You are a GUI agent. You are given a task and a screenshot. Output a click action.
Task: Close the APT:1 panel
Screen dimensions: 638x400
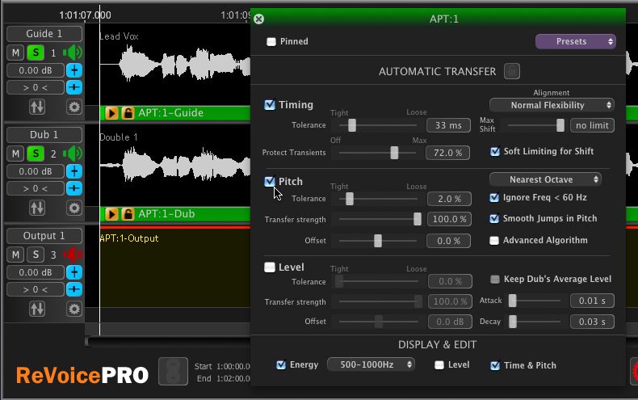coord(258,19)
